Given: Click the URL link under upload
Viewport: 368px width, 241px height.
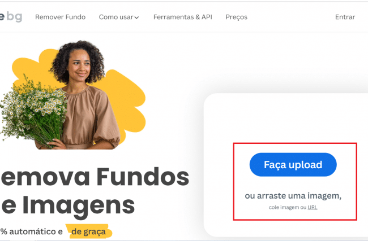Looking at the screenshot, I should [x=313, y=207].
